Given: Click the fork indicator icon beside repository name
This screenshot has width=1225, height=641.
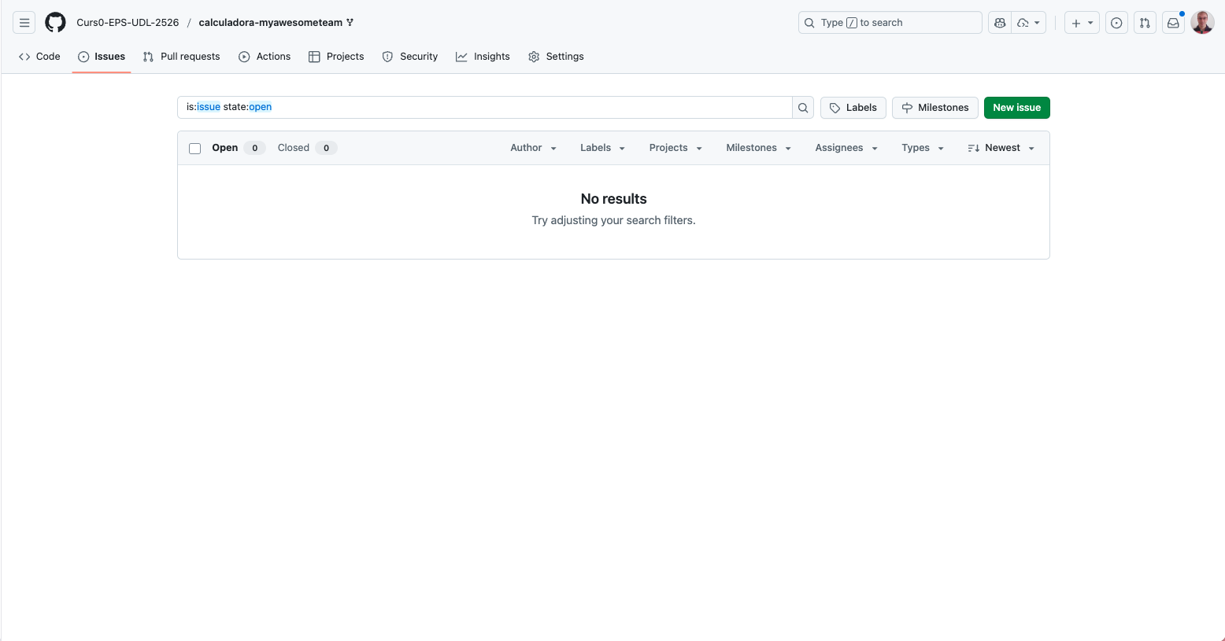Looking at the screenshot, I should point(350,23).
